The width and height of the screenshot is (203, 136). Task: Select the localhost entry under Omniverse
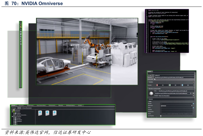tap(18, 113)
